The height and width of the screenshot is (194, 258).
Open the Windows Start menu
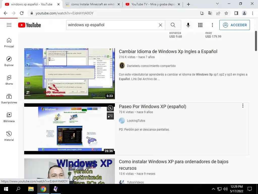[x=6, y=189]
